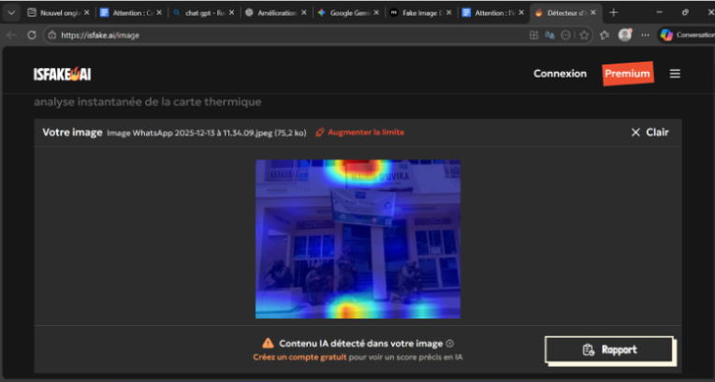Click the browser refresh icon

[32, 35]
